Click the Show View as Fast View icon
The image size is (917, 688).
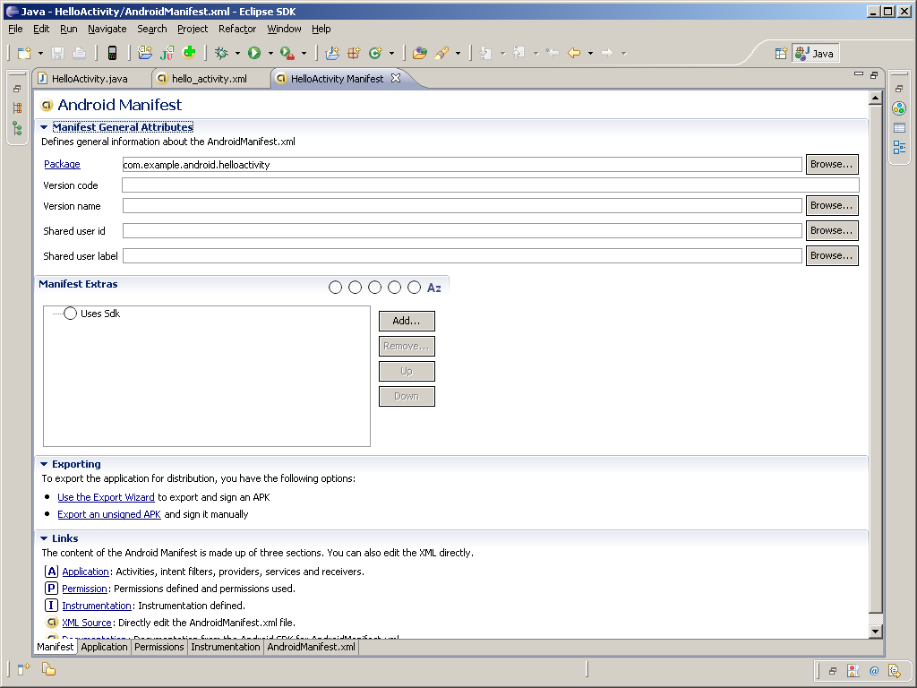(x=23, y=669)
